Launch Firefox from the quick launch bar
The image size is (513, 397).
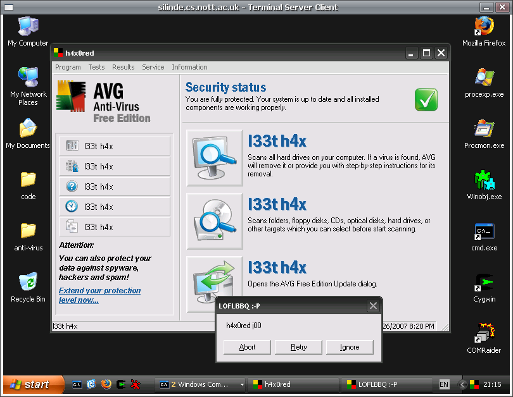(x=106, y=384)
